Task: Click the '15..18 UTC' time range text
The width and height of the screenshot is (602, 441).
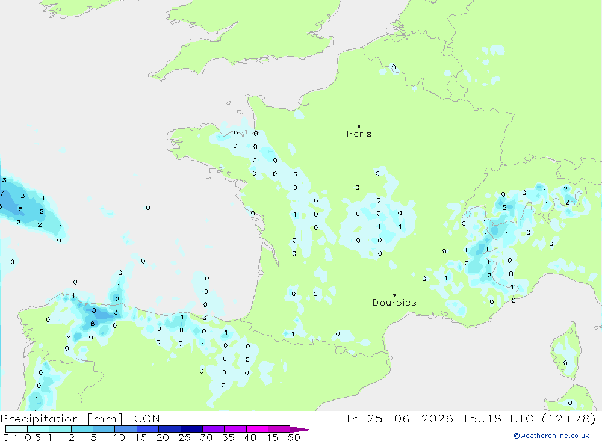Action: point(498,419)
